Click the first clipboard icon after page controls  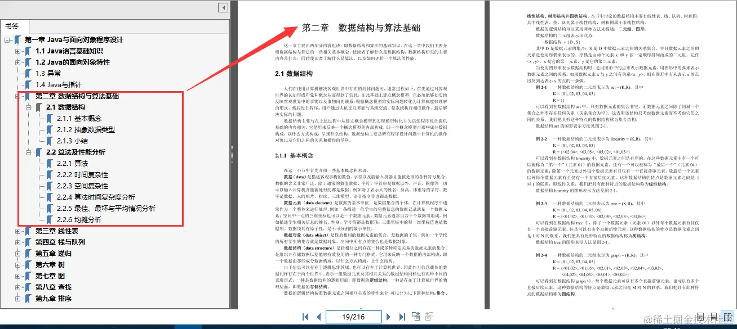pos(415,317)
